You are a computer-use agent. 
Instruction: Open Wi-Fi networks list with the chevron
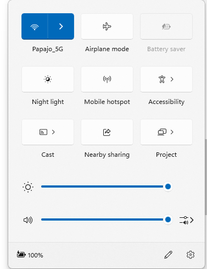pyautogui.click(x=61, y=26)
